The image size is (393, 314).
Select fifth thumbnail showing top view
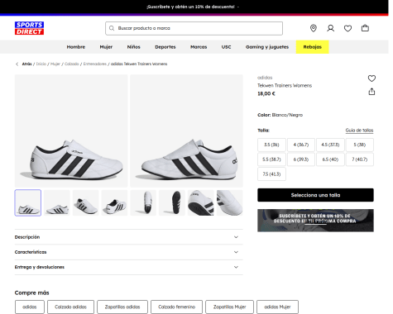tap(143, 202)
